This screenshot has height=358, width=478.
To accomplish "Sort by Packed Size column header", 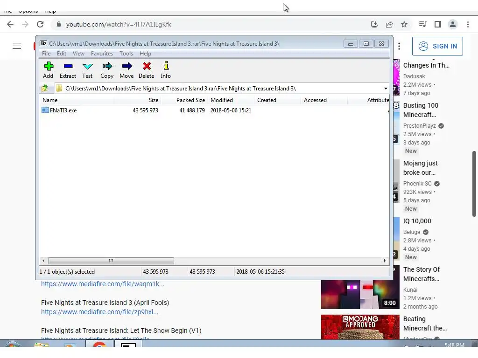I will tap(184, 100).
